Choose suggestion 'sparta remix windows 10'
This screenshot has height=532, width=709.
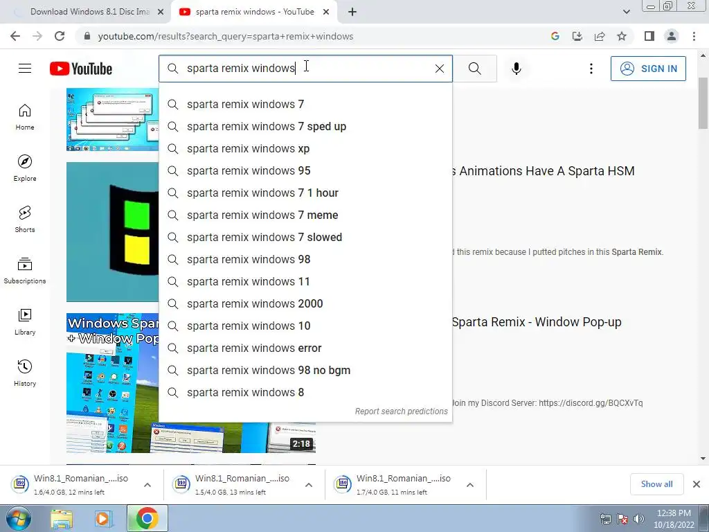click(x=305, y=326)
